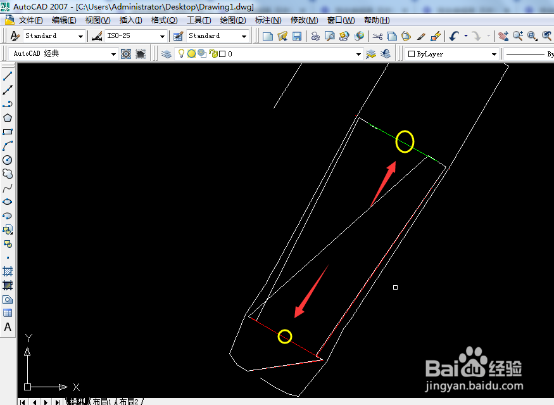Click the Zoom Realtime icon
554x405 pixels.
pos(518,35)
